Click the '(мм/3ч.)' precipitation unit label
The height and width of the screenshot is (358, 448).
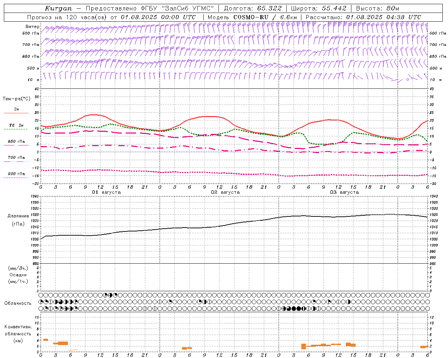(x=18, y=268)
